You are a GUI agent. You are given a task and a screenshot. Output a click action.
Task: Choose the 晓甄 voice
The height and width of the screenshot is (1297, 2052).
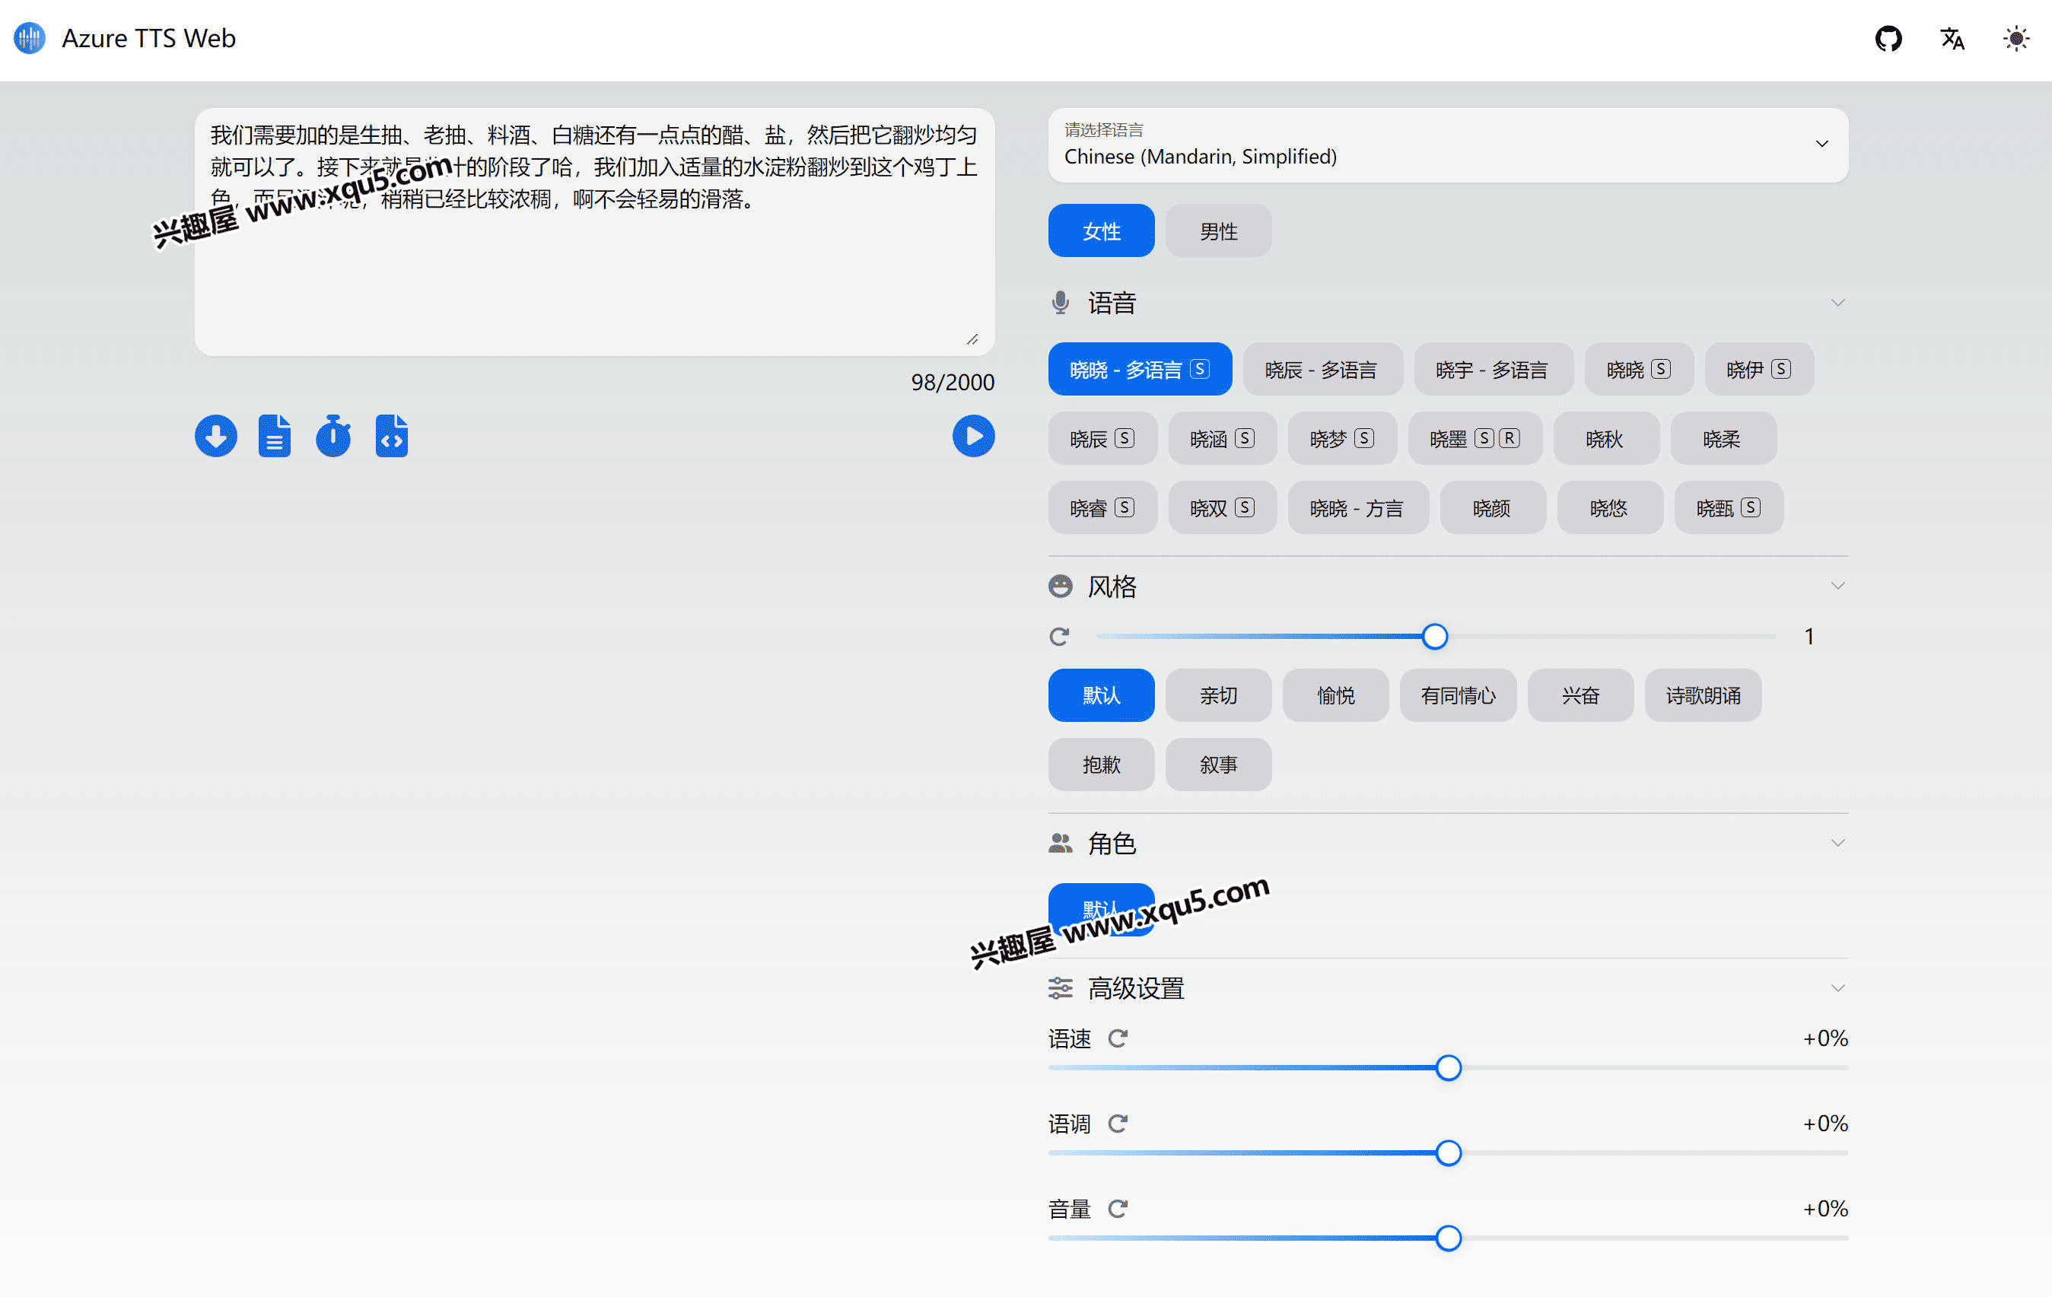pyautogui.click(x=1728, y=508)
